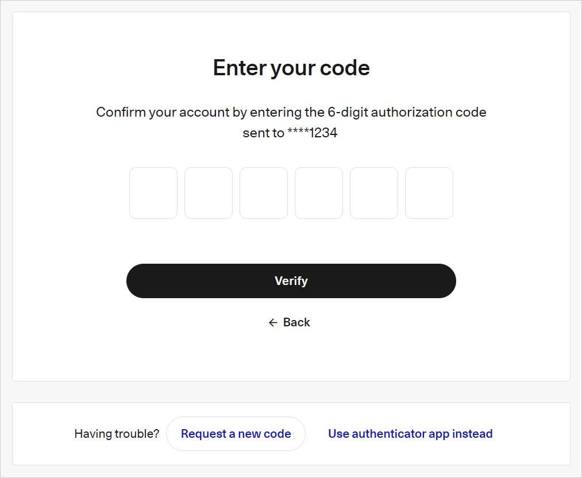Click the masked number ****1234
582x478 pixels.
point(312,133)
